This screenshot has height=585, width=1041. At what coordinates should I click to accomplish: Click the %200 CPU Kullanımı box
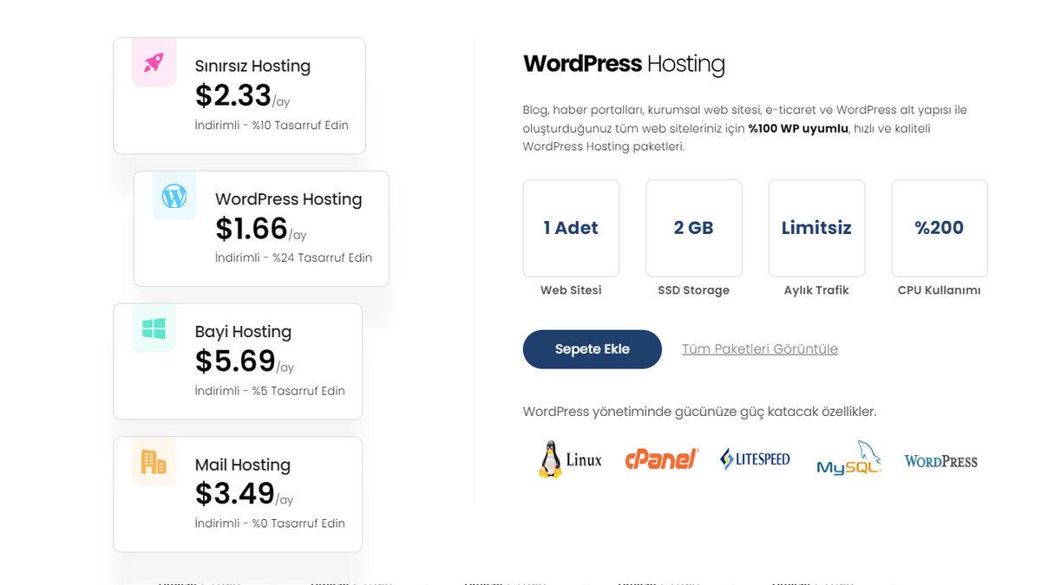tap(939, 228)
